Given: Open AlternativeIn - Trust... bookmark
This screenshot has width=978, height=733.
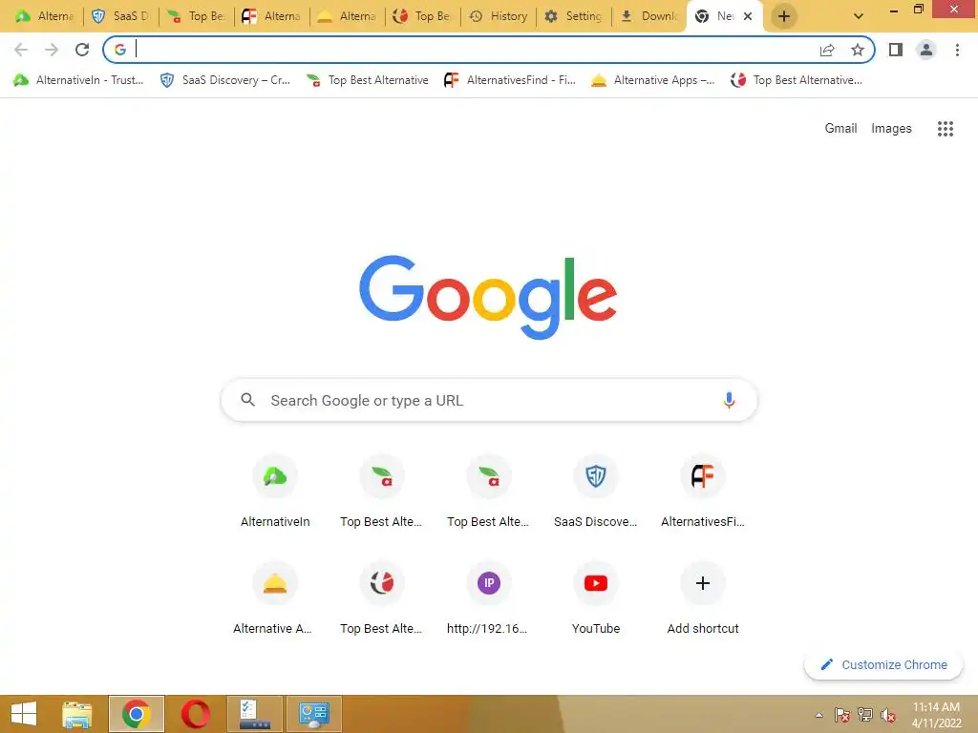Looking at the screenshot, I should [x=78, y=80].
